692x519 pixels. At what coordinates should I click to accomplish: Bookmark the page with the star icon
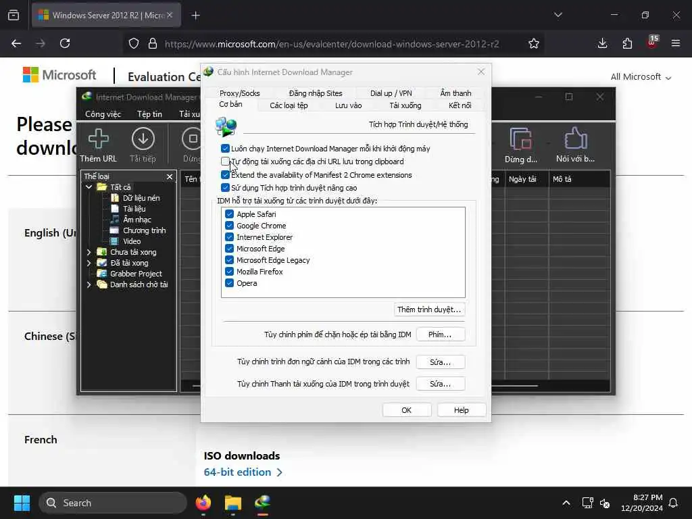(534, 43)
